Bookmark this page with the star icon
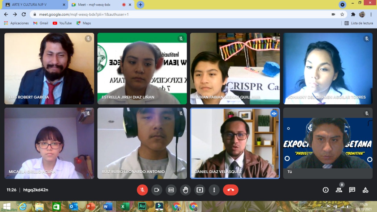 (x=342, y=14)
